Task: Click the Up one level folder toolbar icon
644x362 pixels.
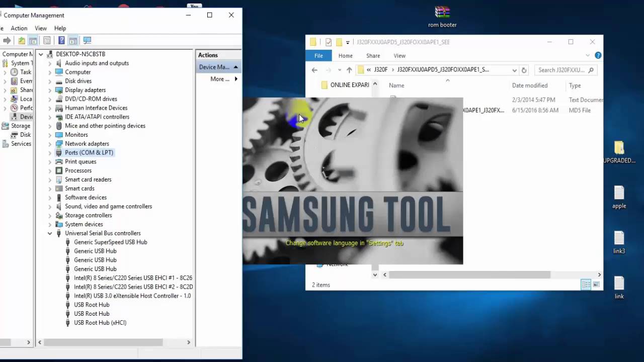Action: click(x=21, y=41)
